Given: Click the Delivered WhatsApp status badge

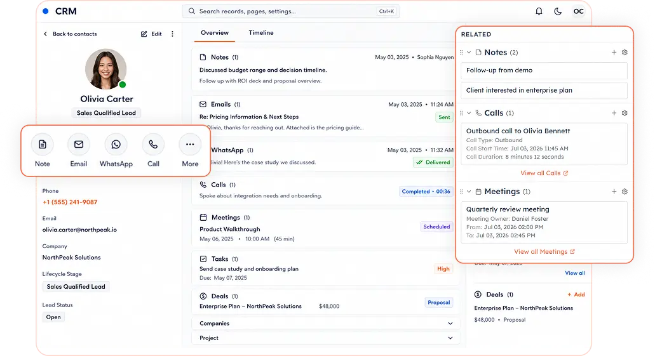Looking at the screenshot, I should click(433, 162).
